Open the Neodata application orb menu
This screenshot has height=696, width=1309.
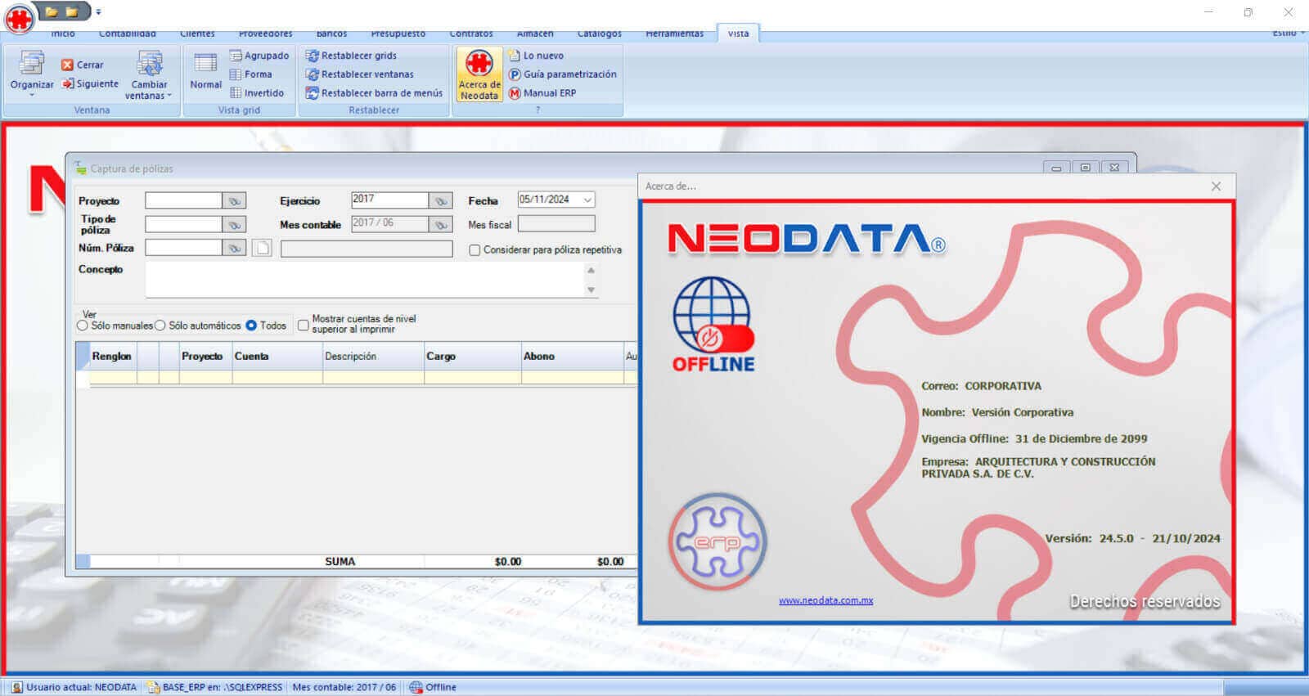[x=19, y=17]
